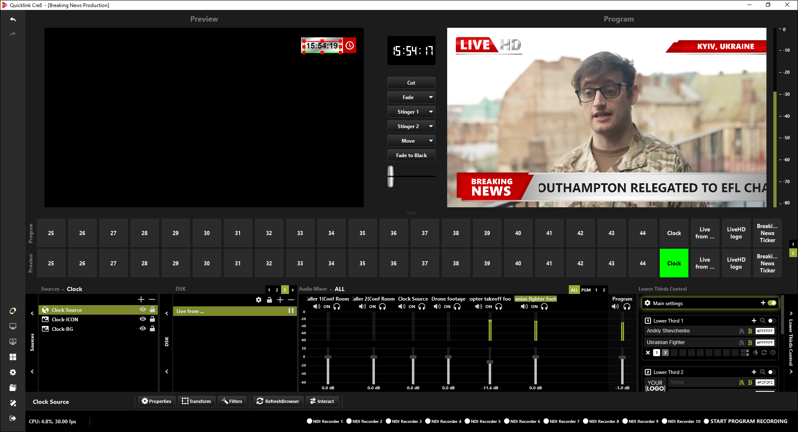This screenshot has width=798, height=432.
Task: Select DSK tab 2
Action: [x=277, y=290]
